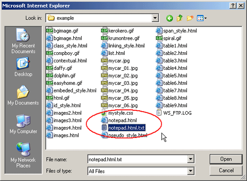Select mystyle.css file icon

[104, 113]
